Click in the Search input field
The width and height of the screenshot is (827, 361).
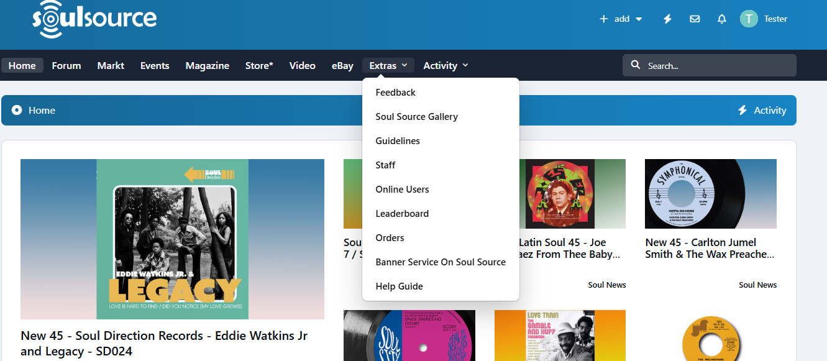tap(710, 65)
